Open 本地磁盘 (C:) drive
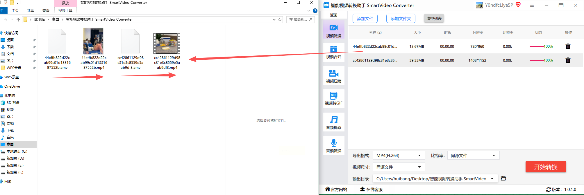Viewport: 584px width, 195px height. point(17,151)
